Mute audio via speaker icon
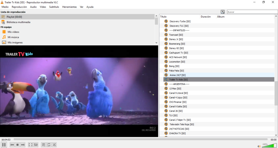The width and height of the screenshot is (278, 148). tap(259, 146)
